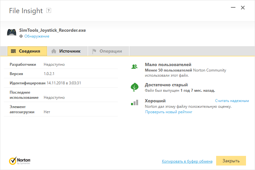Click the Считать надежным link

(232, 101)
